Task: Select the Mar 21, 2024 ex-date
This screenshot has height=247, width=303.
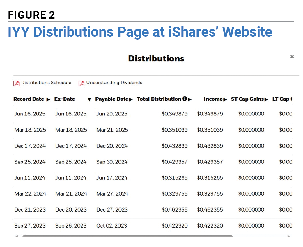Action: (x=71, y=194)
